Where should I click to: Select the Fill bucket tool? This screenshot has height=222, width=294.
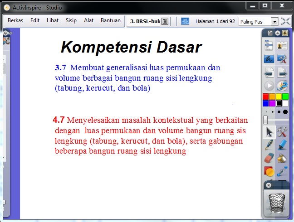pos(283,158)
